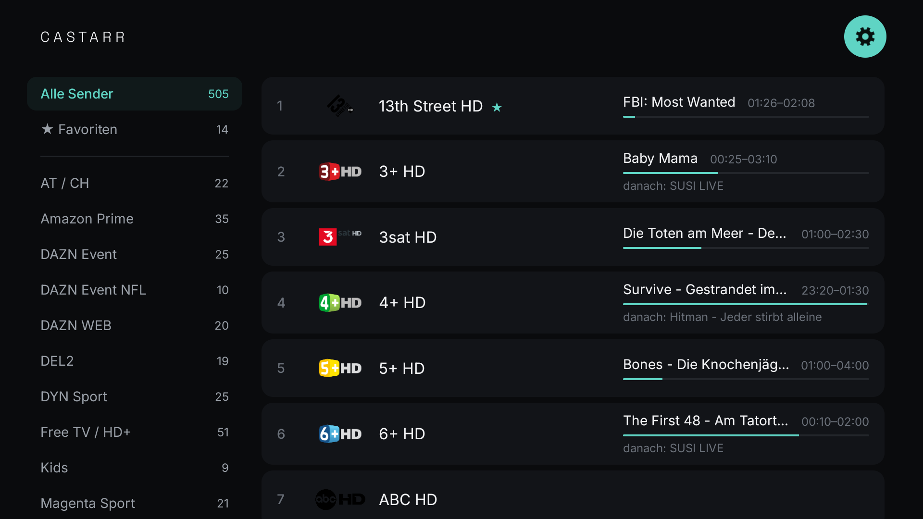This screenshot has height=519, width=923.
Task: Click the 5+ HD channel logo
Action: pos(340,368)
